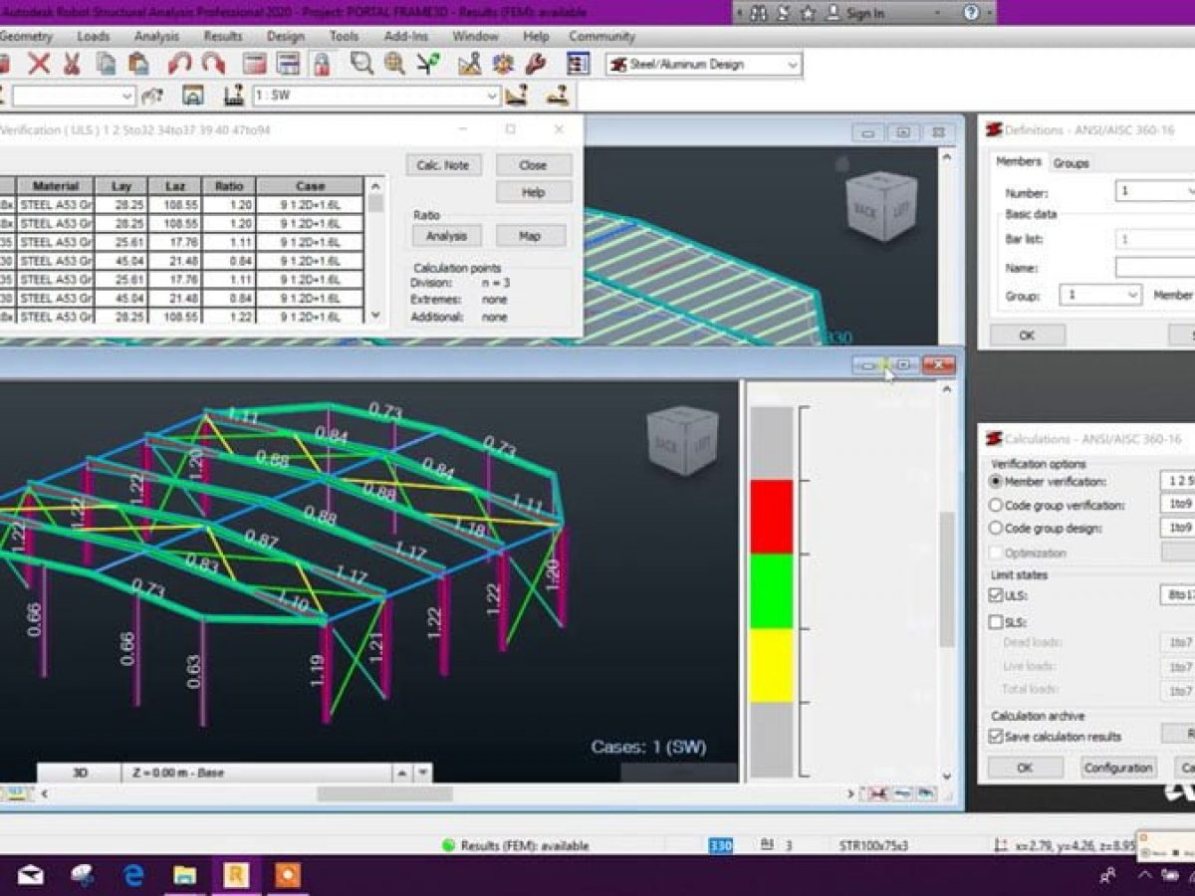1195x896 pixels.
Task: Click the orange zoom magnifier icon
Action: 395,65
